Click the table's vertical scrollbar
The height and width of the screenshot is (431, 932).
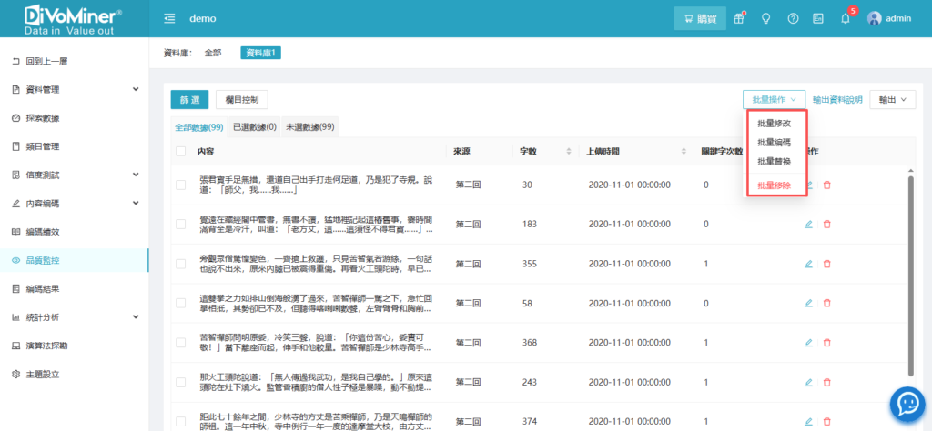[911, 273]
